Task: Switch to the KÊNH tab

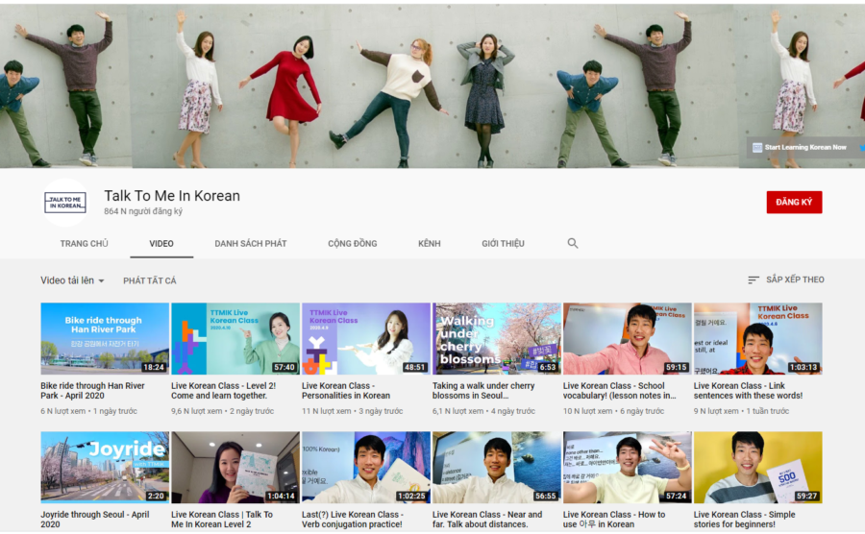Action: [x=430, y=244]
